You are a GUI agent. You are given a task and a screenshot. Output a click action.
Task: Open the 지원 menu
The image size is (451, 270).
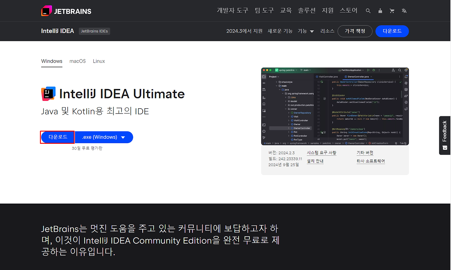[x=328, y=11]
